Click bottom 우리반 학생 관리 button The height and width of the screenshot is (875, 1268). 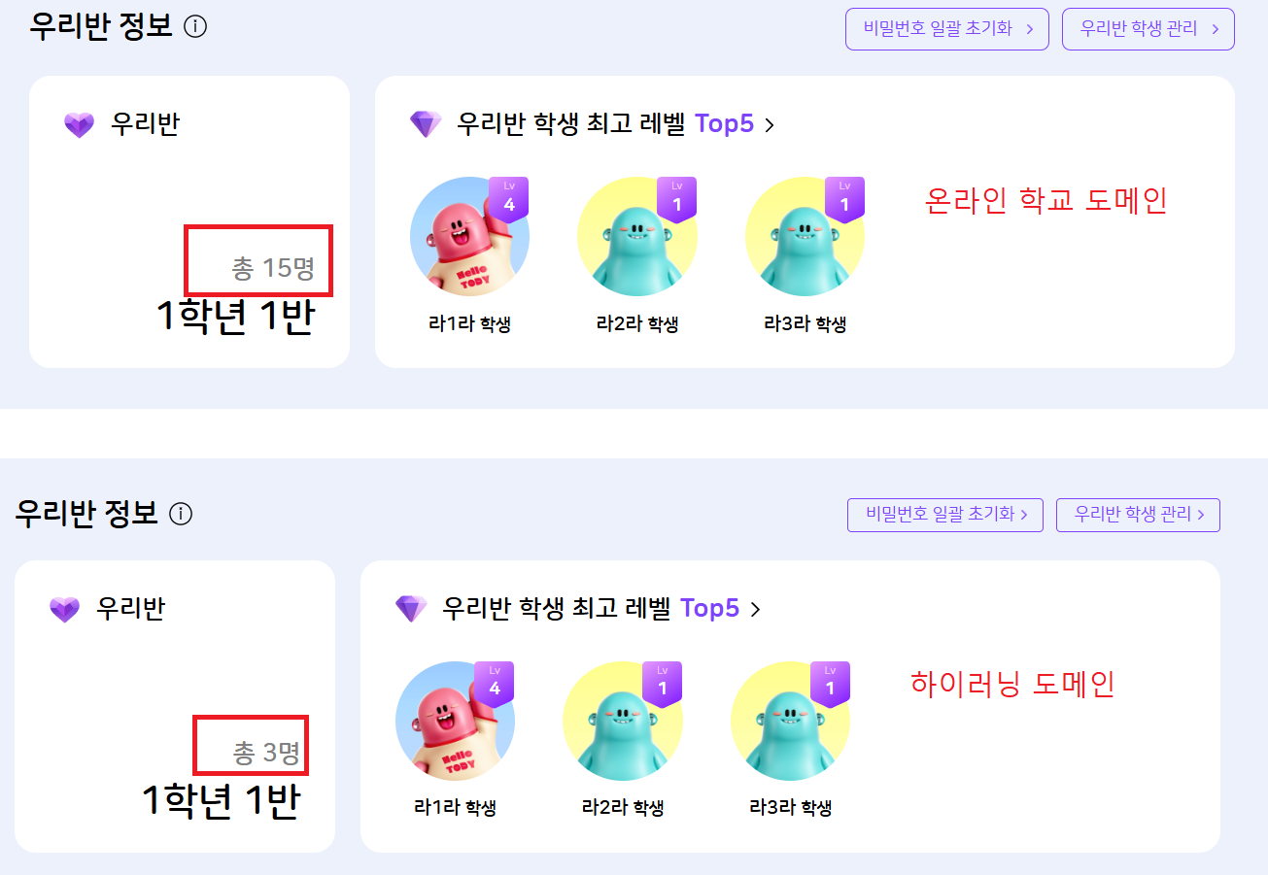click(x=1138, y=515)
